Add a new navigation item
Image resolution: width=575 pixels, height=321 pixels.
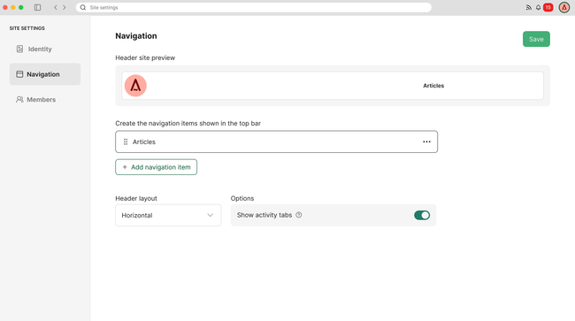coord(157,167)
